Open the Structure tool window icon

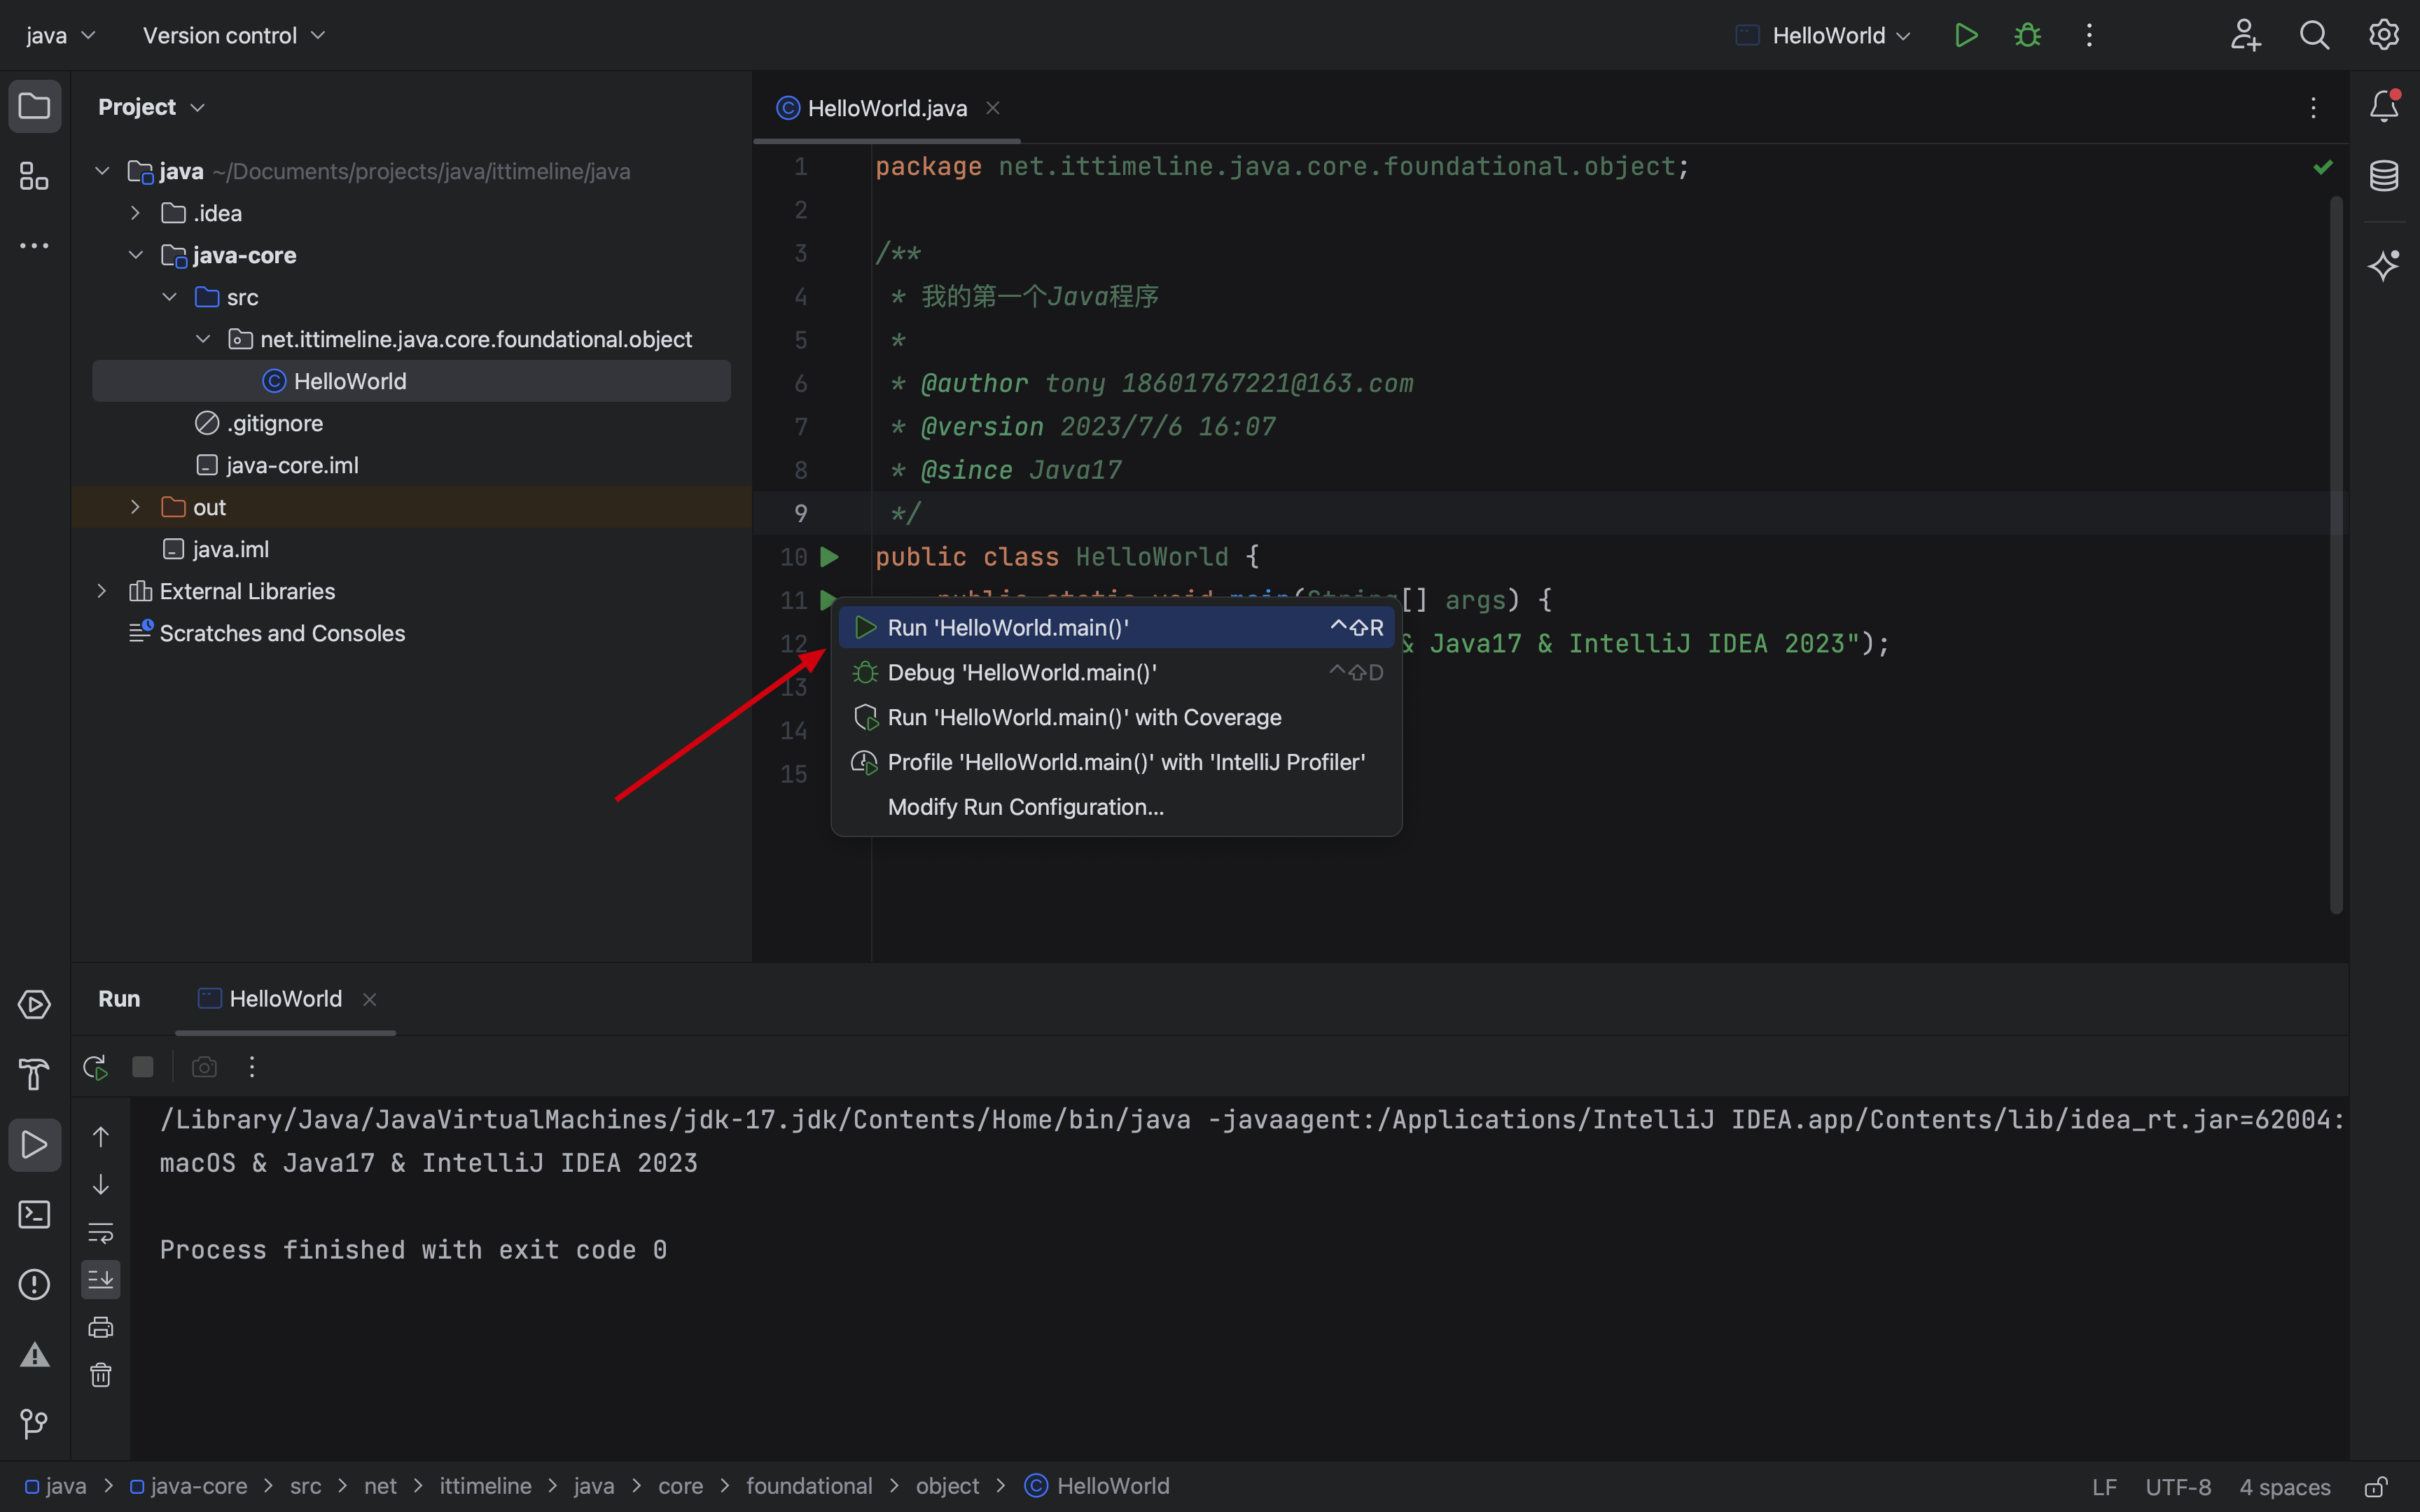click(x=34, y=176)
